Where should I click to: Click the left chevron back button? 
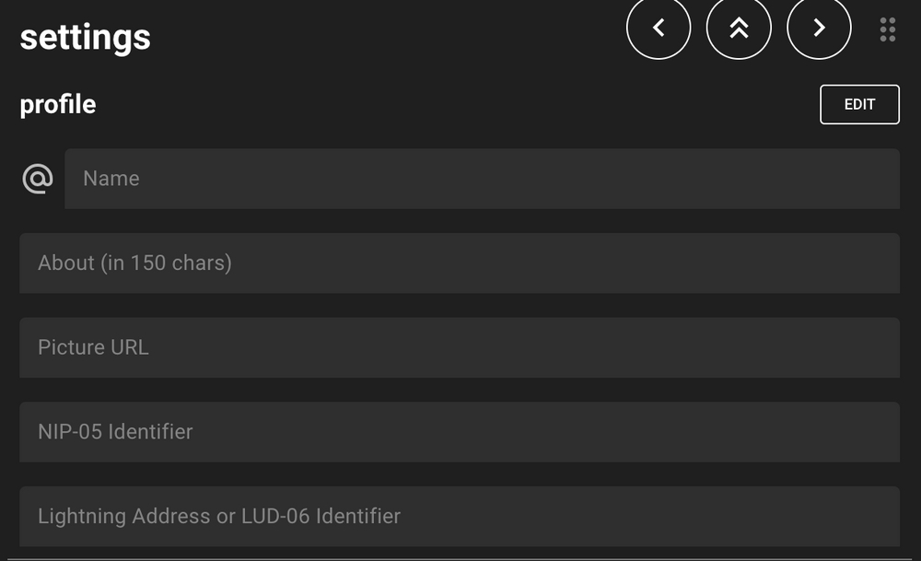(x=659, y=29)
